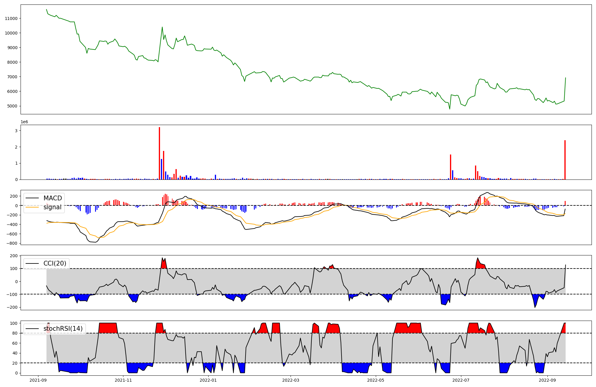This screenshot has width=596, height=387.
Task: Click the tallest red volume bar
Action: (x=159, y=153)
